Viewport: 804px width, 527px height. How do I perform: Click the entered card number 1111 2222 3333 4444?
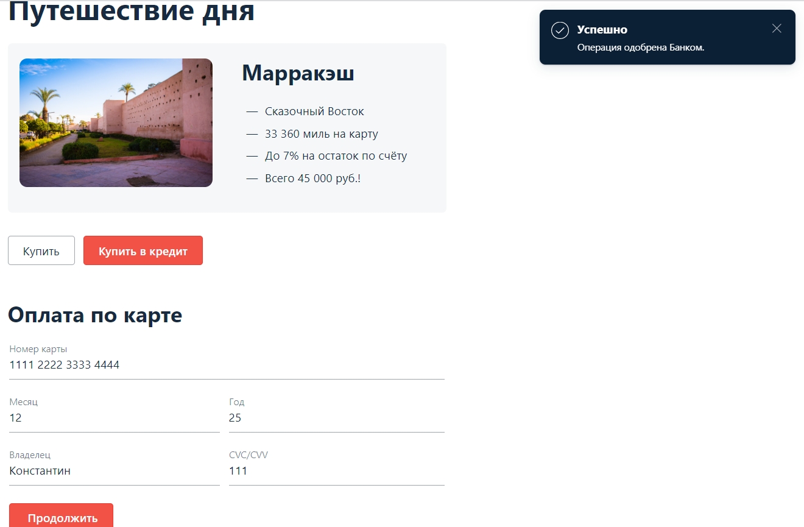pyautogui.click(x=64, y=365)
